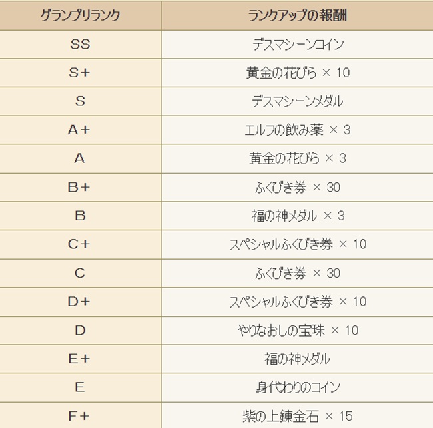433x428 pixels.
Task: Select the B+ rank cell
Action: (x=80, y=187)
